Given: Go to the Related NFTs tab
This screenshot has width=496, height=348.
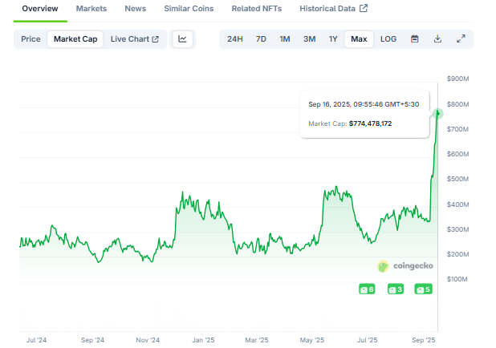Looking at the screenshot, I should click(257, 9).
